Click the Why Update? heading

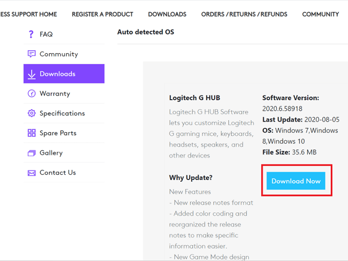191,177
